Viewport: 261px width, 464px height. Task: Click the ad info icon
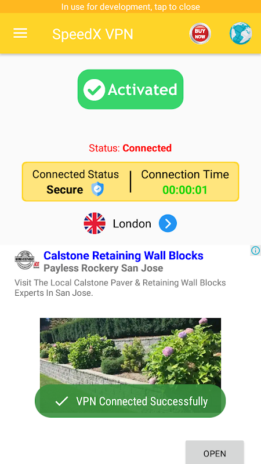pyautogui.click(x=255, y=251)
